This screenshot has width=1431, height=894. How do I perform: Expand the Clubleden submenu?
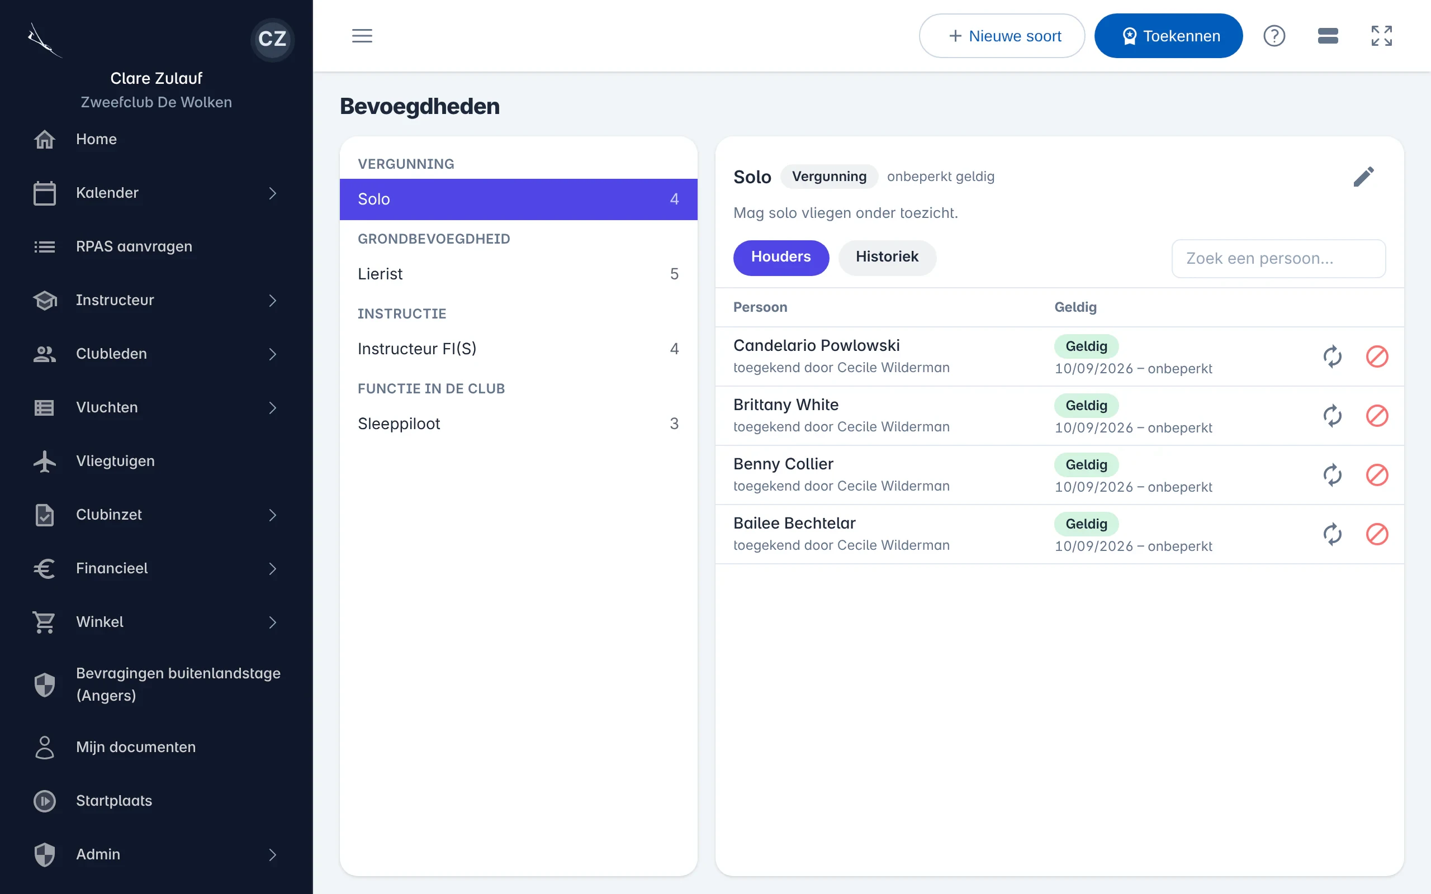click(156, 354)
